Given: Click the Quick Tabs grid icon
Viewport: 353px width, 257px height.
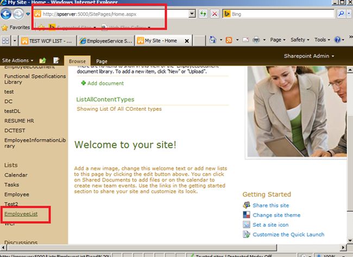Looking at the screenshot, I should pyautogui.click(x=5, y=41).
